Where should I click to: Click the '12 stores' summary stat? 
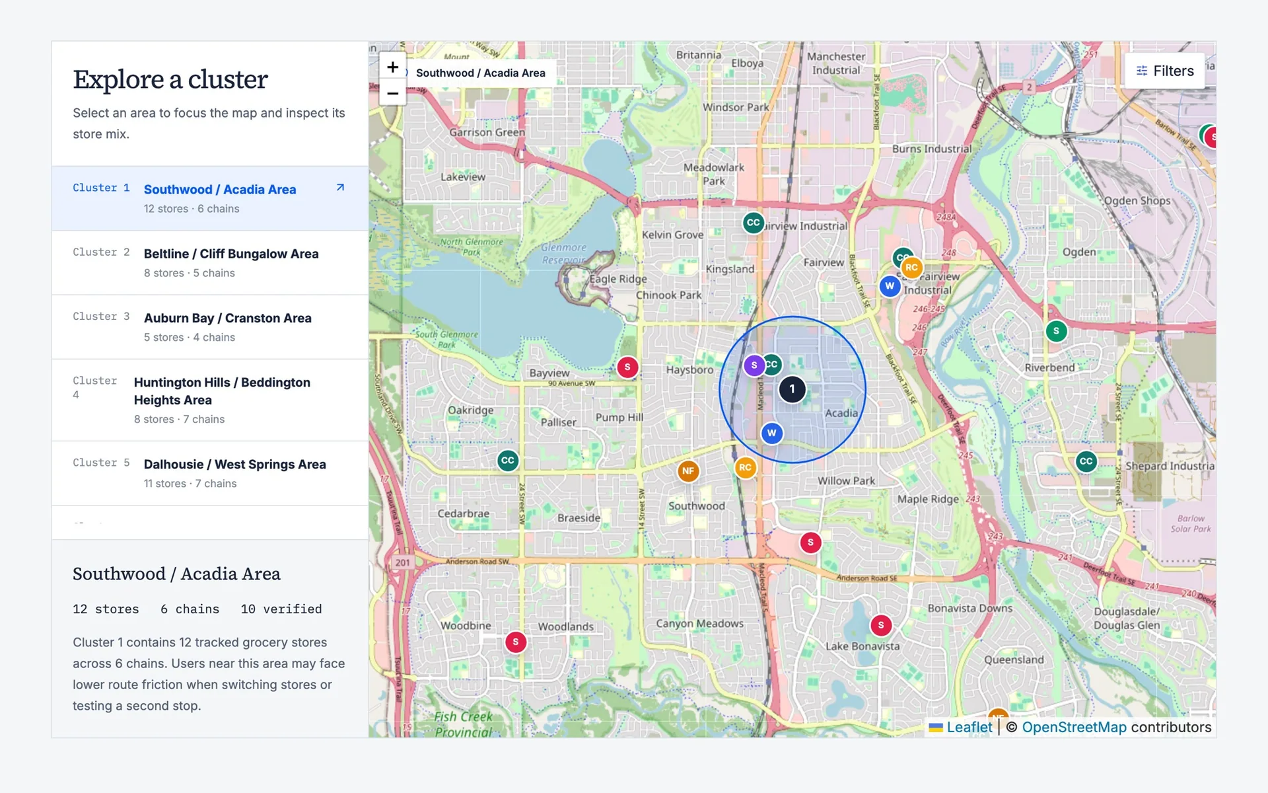(106, 609)
